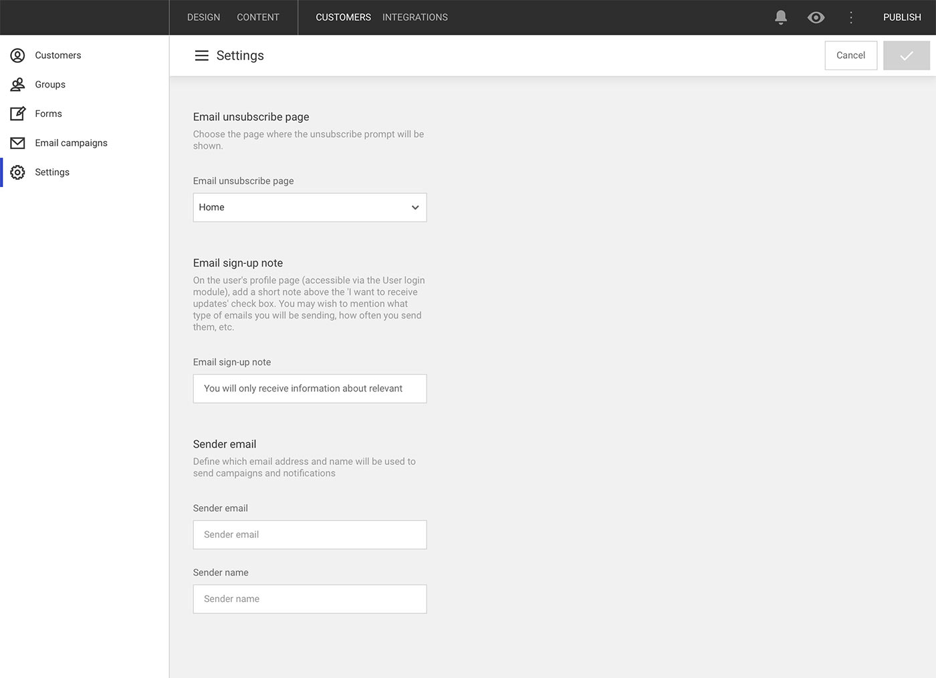Click the 'Define which email address' description text
936x678 pixels.
pyautogui.click(x=304, y=468)
